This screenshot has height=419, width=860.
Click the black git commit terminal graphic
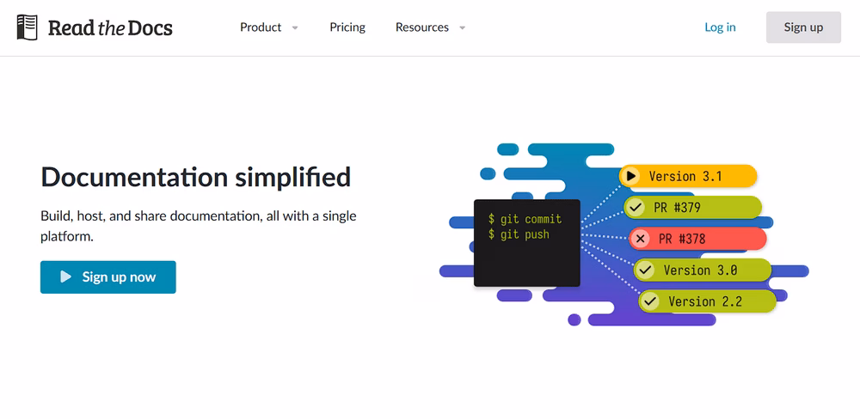(x=526, y=243)
